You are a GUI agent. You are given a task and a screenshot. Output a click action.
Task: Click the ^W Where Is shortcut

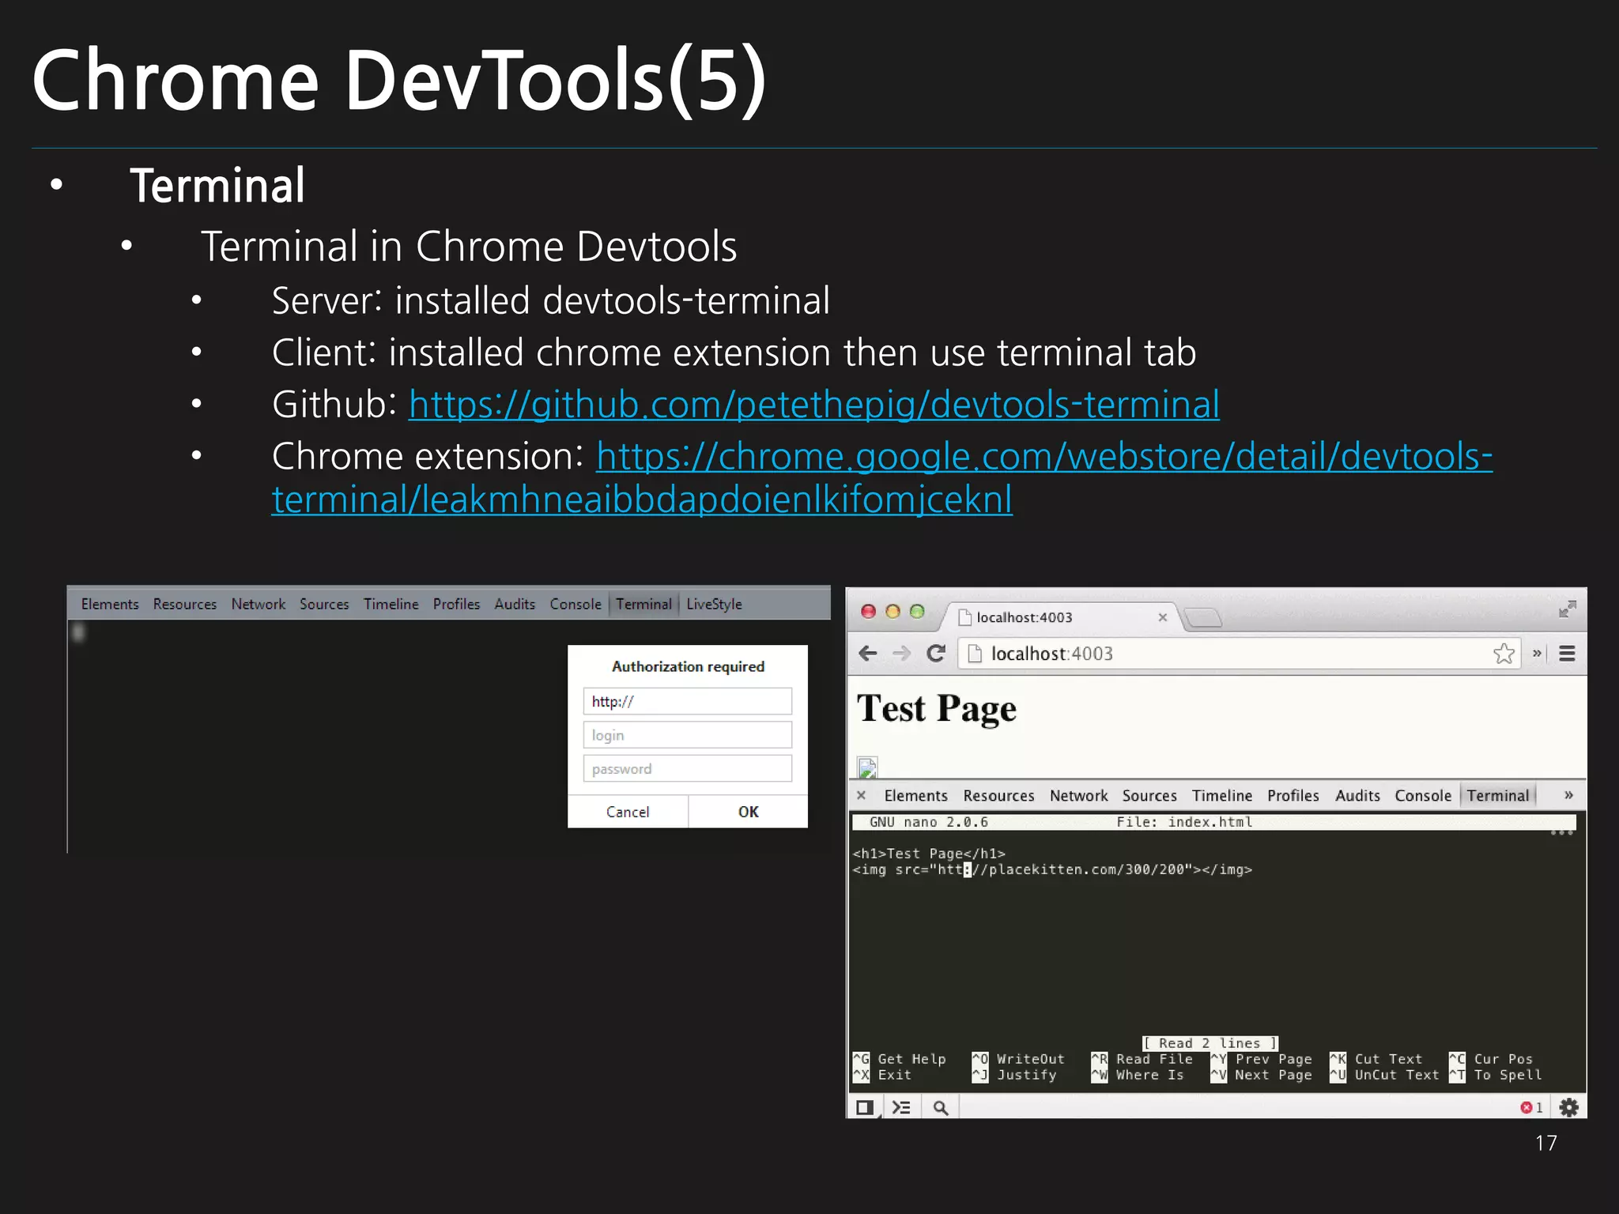click(1138, 1075)
